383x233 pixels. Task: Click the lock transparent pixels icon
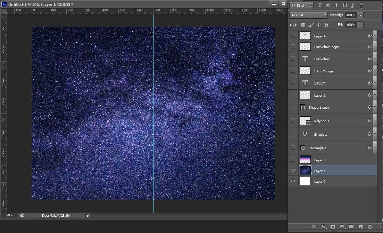pos(303,25)
